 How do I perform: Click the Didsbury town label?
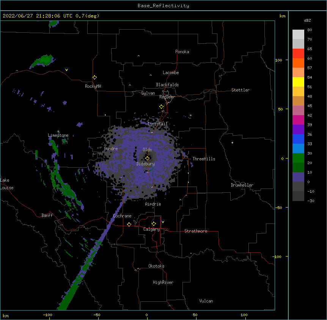click(146, 164)
